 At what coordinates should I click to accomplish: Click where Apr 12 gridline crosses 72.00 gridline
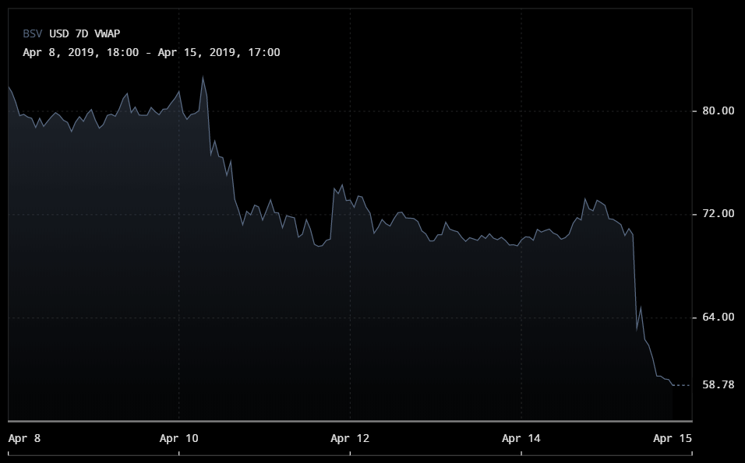click(x=350, y=214)
